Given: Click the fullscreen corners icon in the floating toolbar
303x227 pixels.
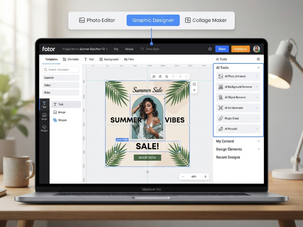Looking at the screenshot, I should click(186, 77).
